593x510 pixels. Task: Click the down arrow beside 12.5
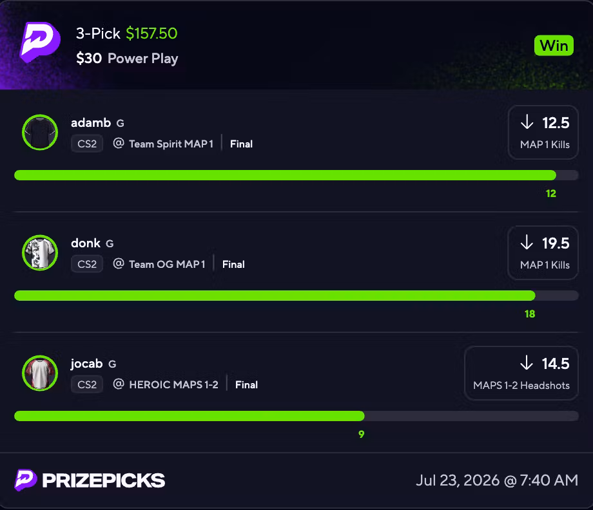(527, 122)
